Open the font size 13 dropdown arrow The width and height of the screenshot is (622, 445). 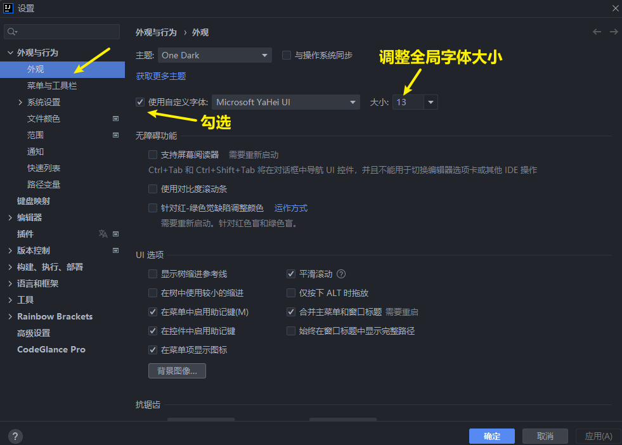(431, 102)
